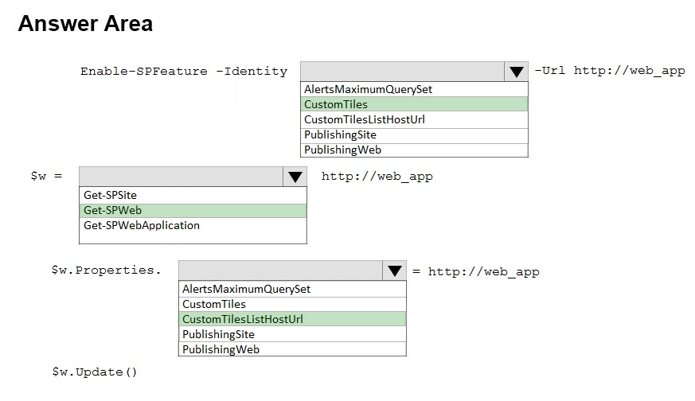Click the $w = text
695x401 pixels.
coord(46,177)
